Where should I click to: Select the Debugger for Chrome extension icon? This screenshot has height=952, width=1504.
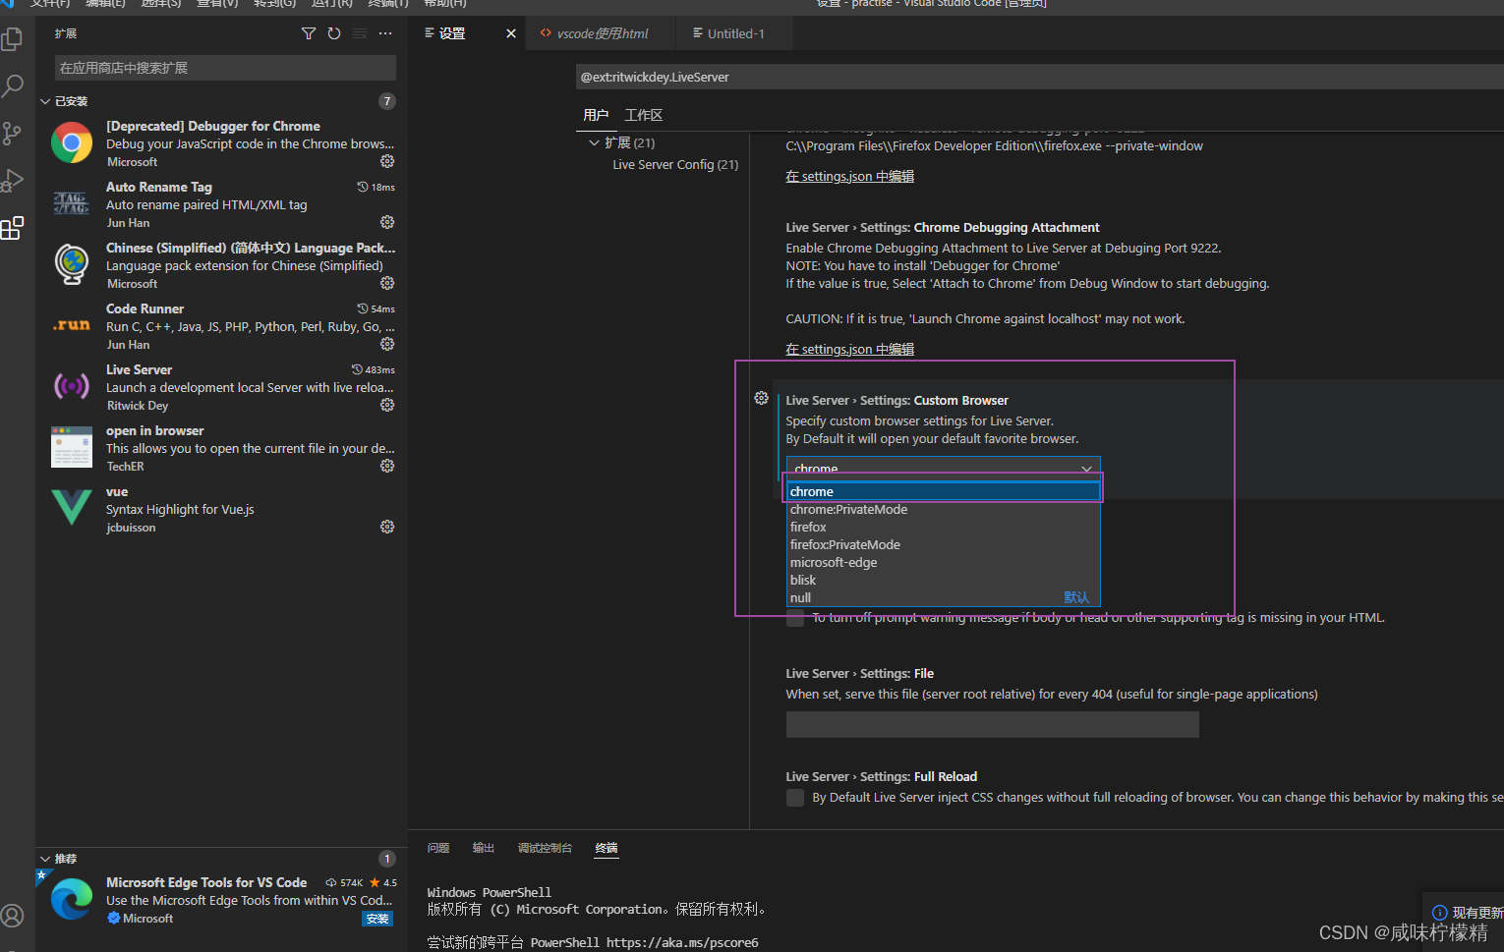click(x=72, y=143)
